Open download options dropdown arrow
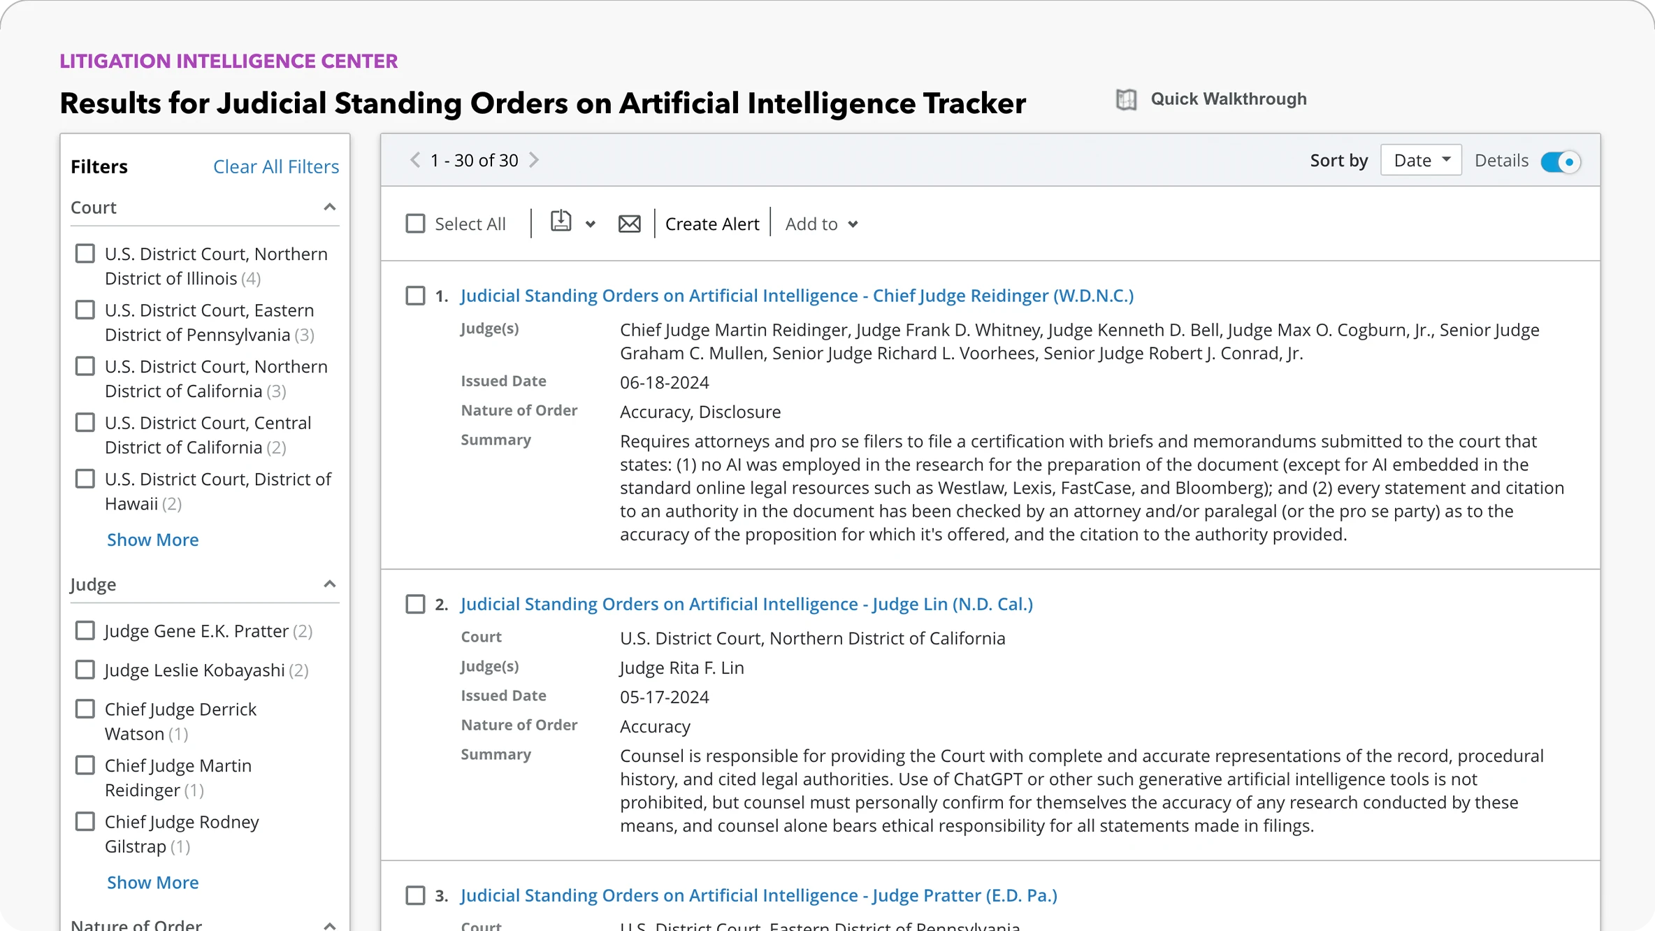The image size is (1655, 931). click(591, 224)
